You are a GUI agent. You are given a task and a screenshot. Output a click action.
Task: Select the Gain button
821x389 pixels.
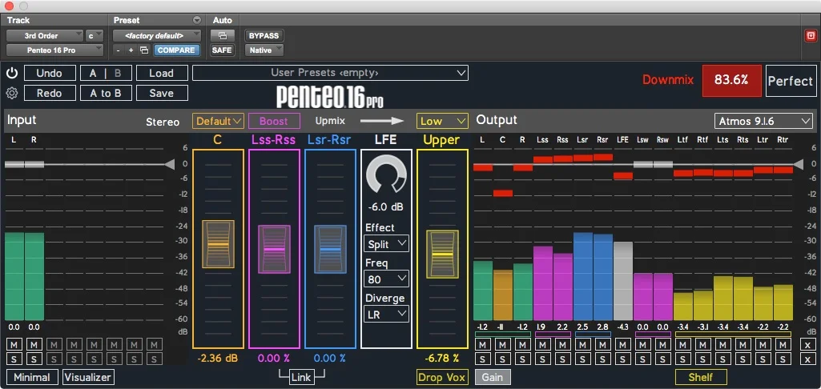492,377
